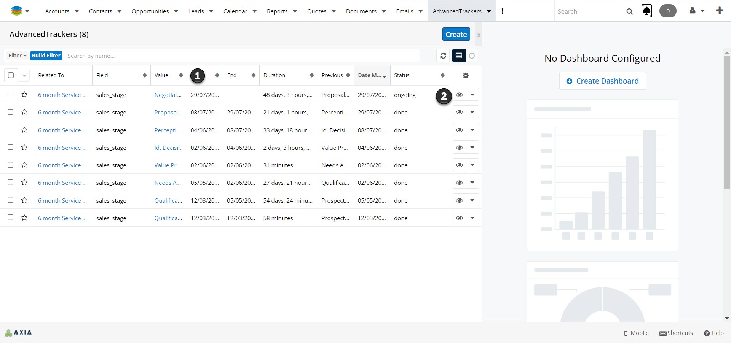Check the Id. Decisi... row checkbox
This screenshot has height=343, width=731.
[11, 147]
